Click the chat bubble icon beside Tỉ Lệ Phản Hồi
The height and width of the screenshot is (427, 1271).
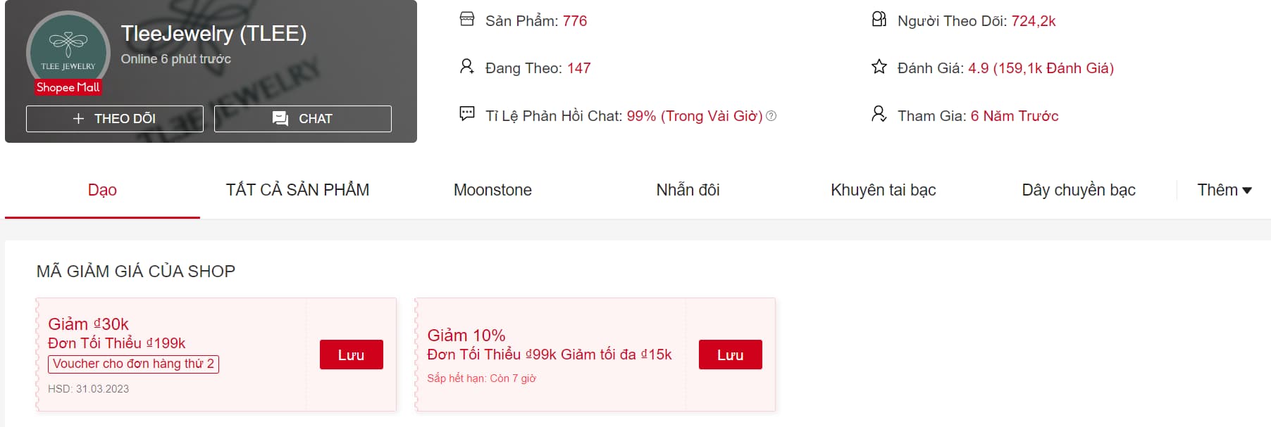(x=466, y=114)
